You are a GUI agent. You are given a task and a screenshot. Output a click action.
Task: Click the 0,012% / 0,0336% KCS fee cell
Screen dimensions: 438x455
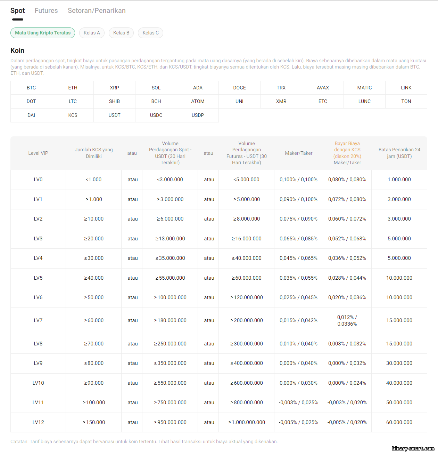tap(347, 320)
